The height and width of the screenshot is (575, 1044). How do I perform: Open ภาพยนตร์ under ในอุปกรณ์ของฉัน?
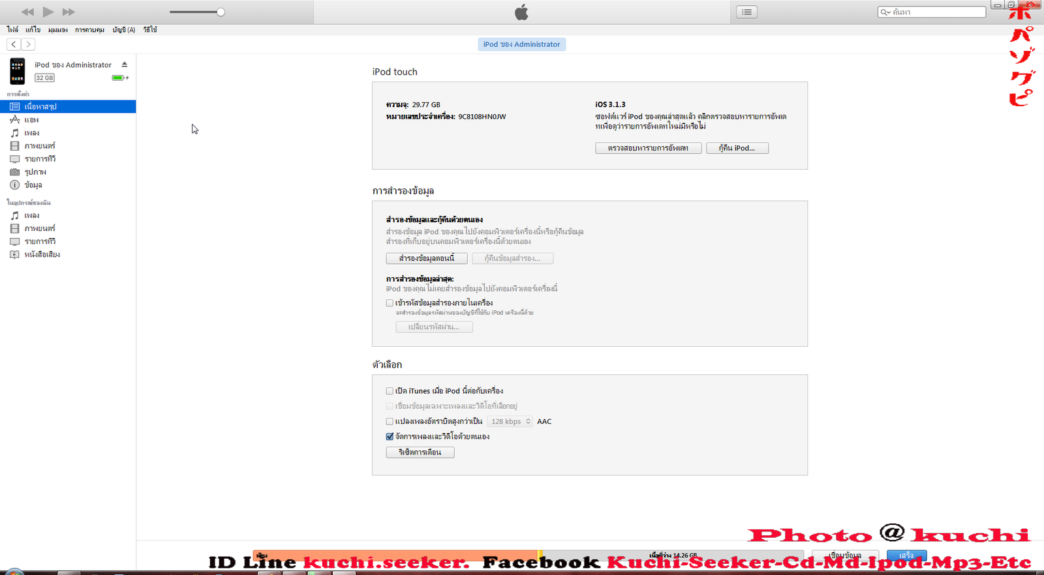[68, 228]
